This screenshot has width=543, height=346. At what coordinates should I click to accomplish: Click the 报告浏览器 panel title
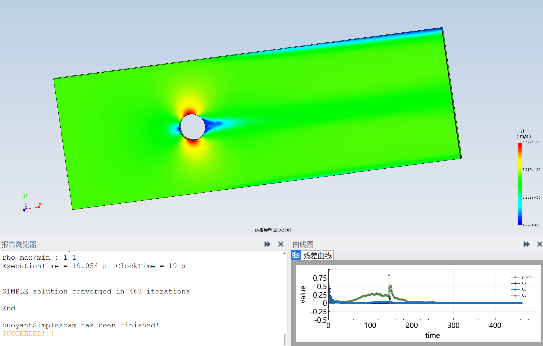(x=19, y=244)
